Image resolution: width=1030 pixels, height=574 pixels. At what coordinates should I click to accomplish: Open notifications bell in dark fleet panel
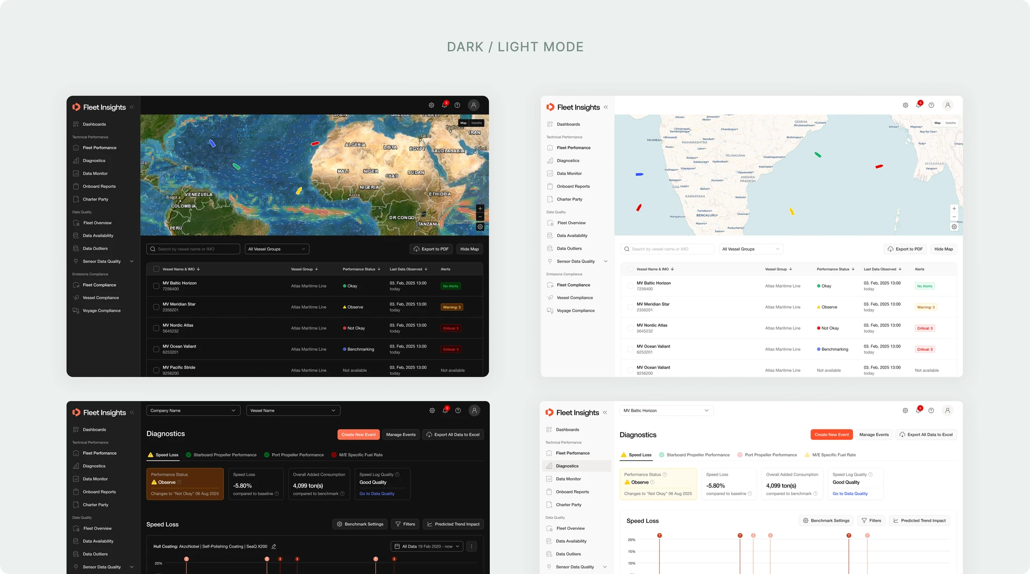coord(445,104)
